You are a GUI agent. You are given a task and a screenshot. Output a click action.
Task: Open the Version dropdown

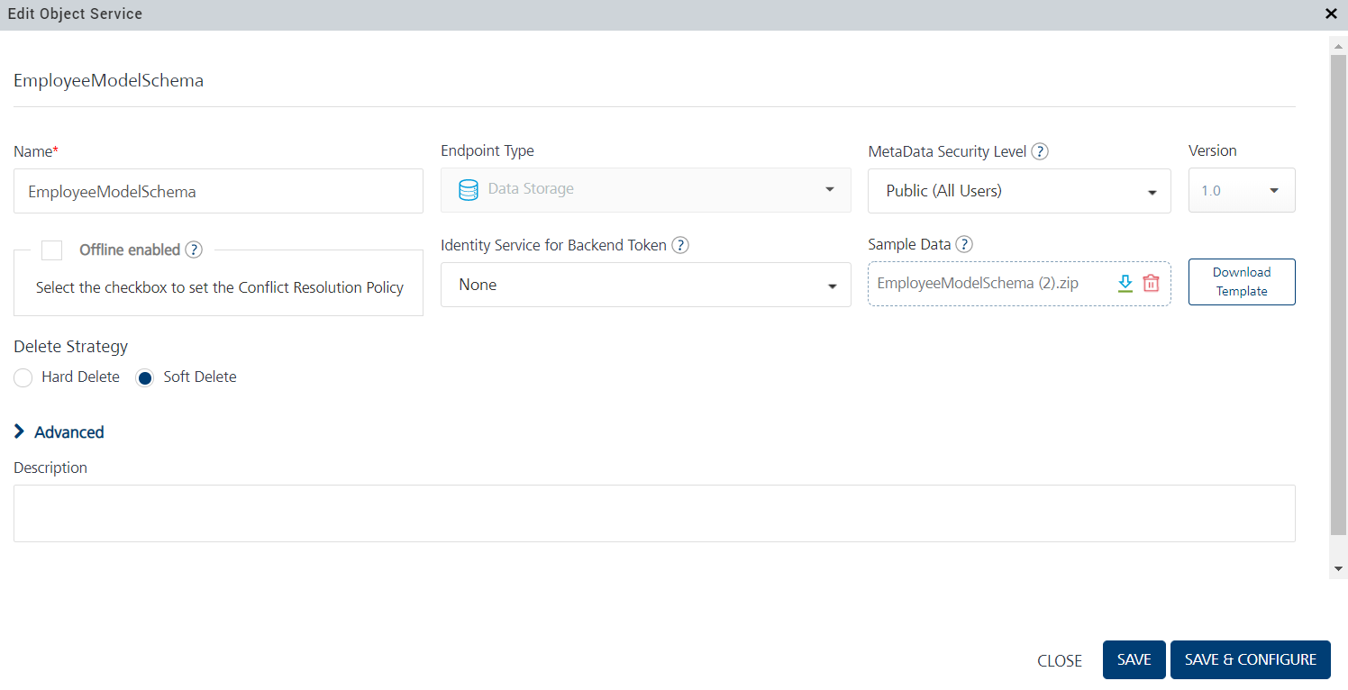pos(1241,191)
